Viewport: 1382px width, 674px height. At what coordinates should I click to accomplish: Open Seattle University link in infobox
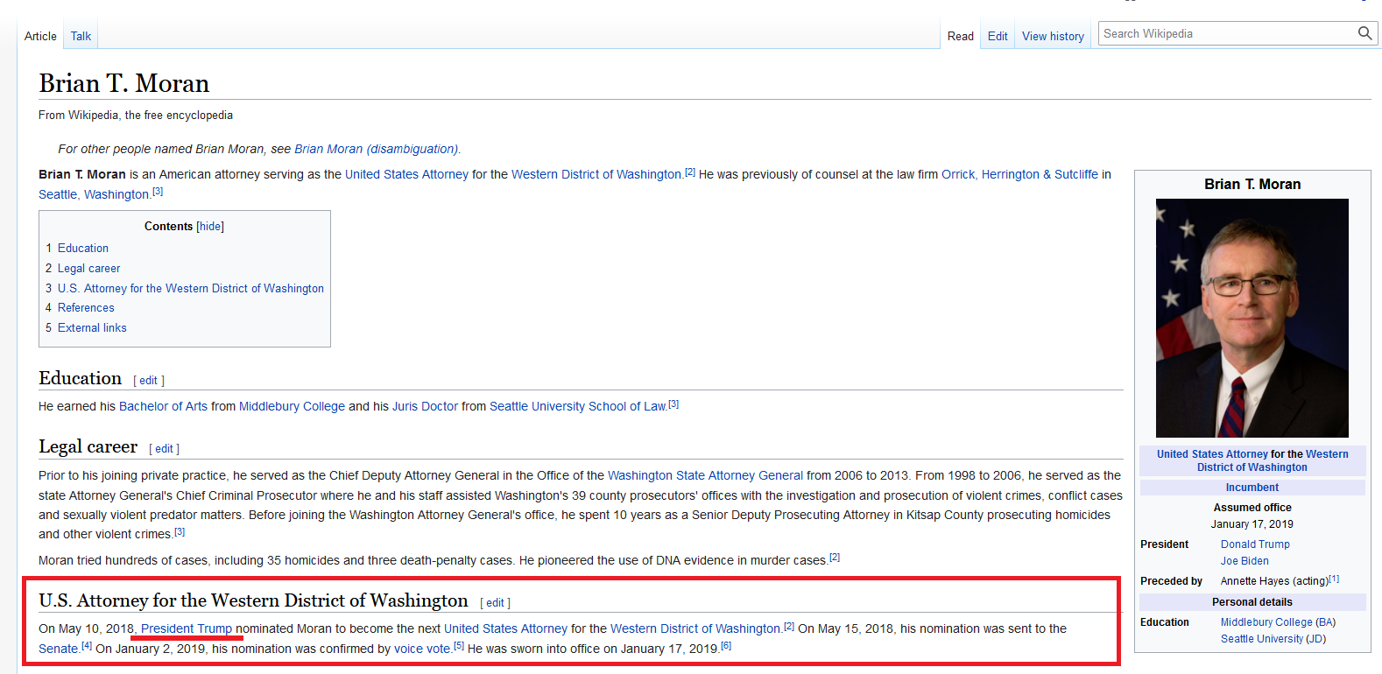coord(1262,639)
